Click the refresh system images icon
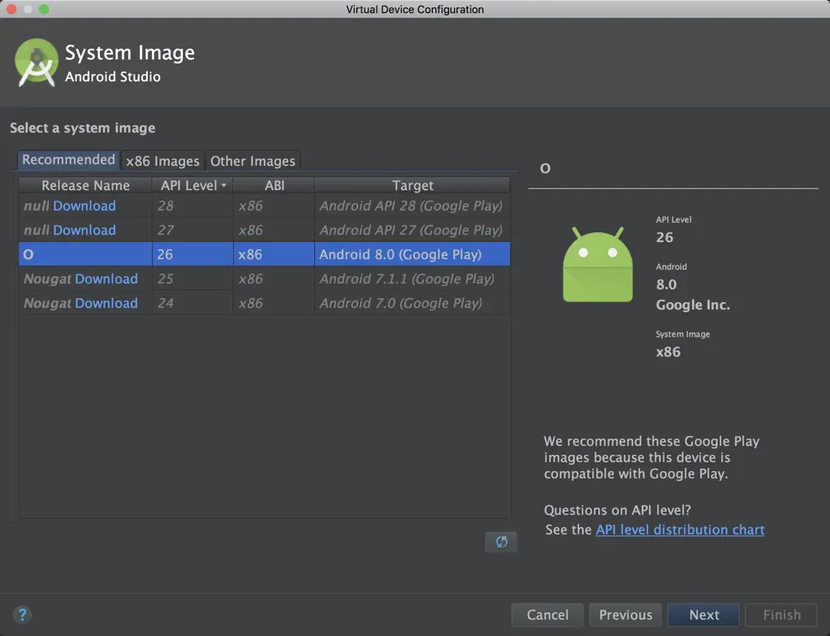830x636 pixels. [501, 542]
